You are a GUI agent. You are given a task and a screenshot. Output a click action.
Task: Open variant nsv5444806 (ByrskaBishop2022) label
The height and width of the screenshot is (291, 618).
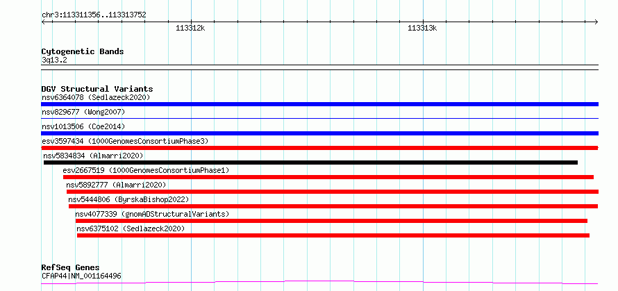(129, 199)
